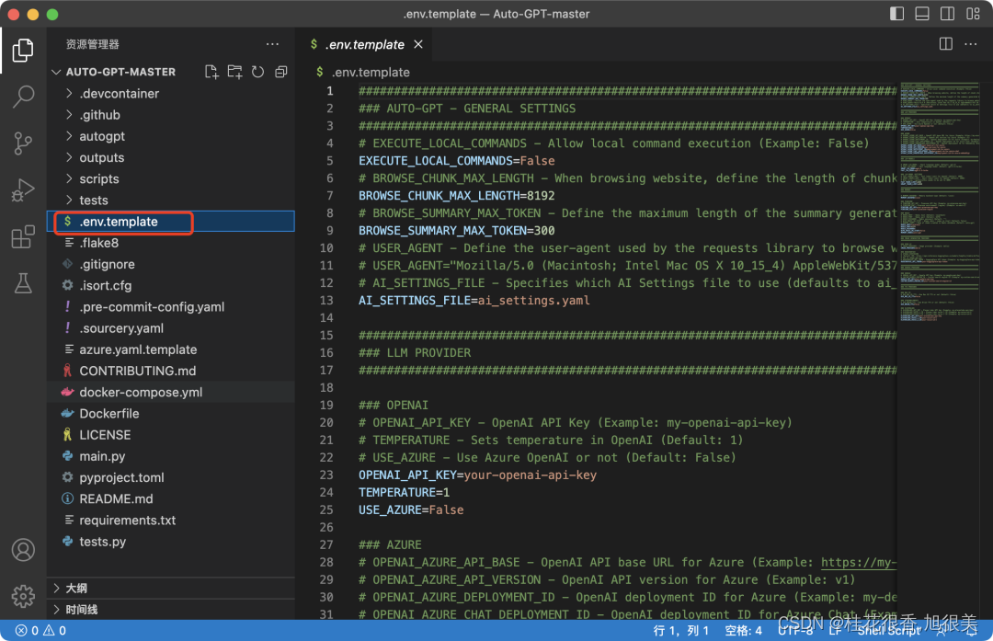This screenshot has height=641, width=993.
Task: Close the .env.template editor tab
Action: pos(418,44)
